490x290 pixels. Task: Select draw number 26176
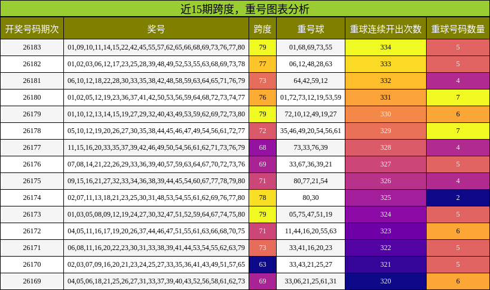(32, 164)
